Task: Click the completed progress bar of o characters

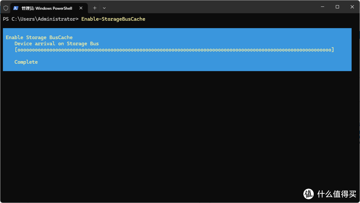Action: click(174, 50)
